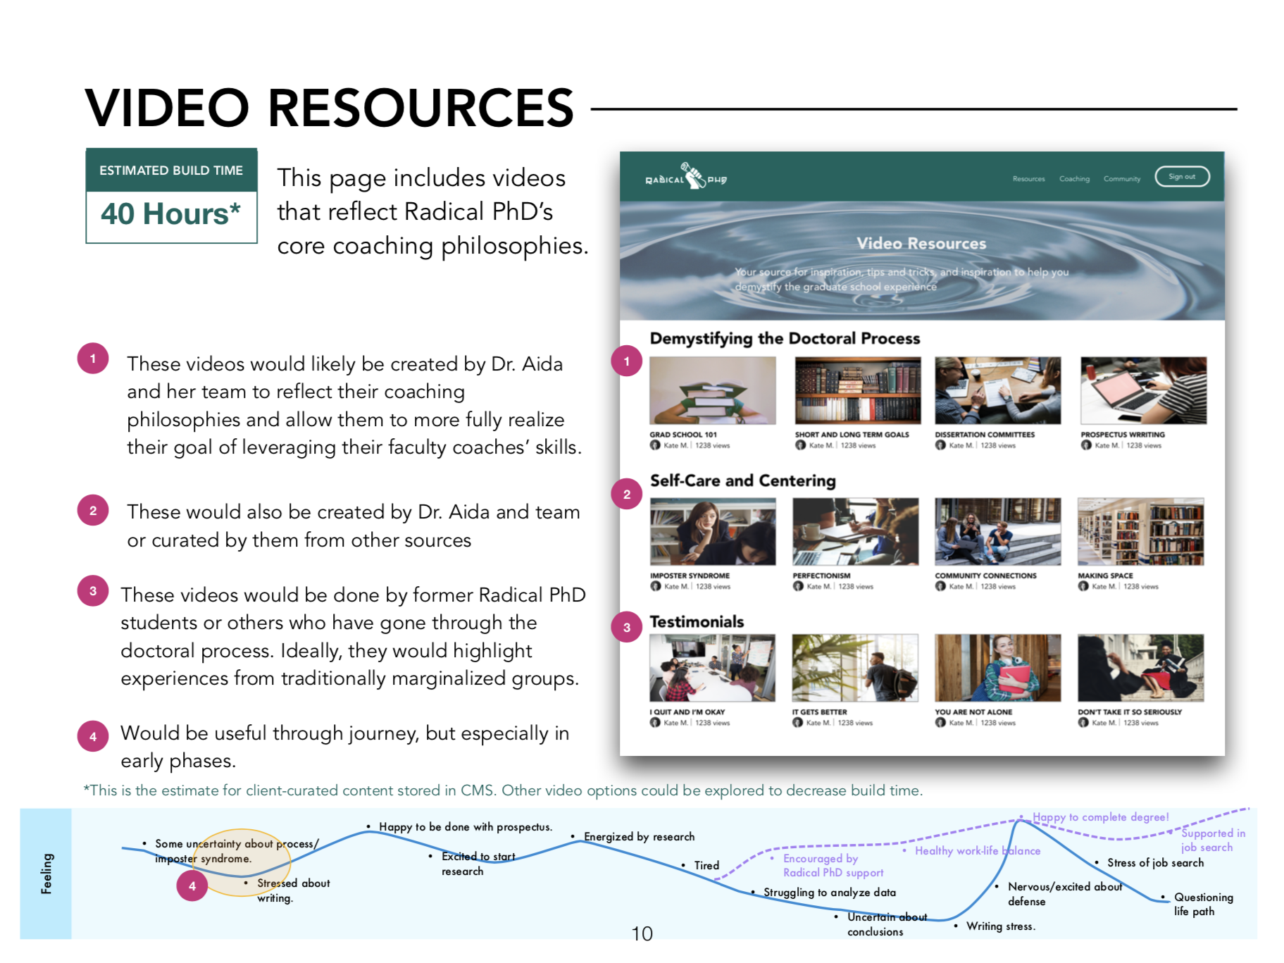Image resolution: width=1284 pixels, height=963 pixels.
Task: Click the Radical PhD logo
Action: 686,176
